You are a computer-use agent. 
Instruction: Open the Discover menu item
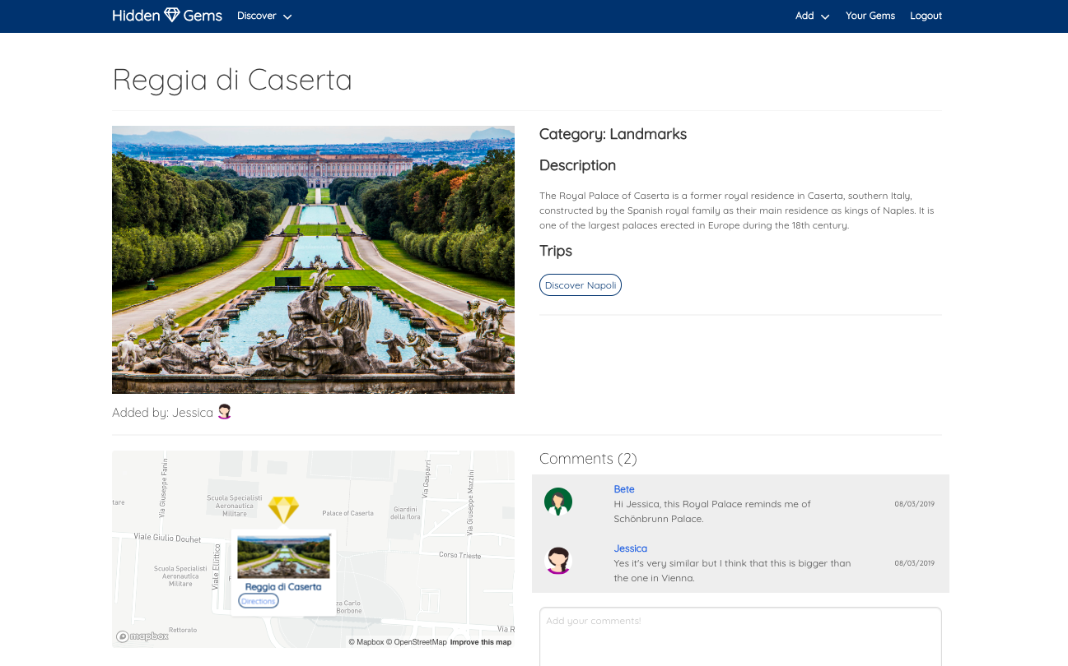[x=256, y=15]
